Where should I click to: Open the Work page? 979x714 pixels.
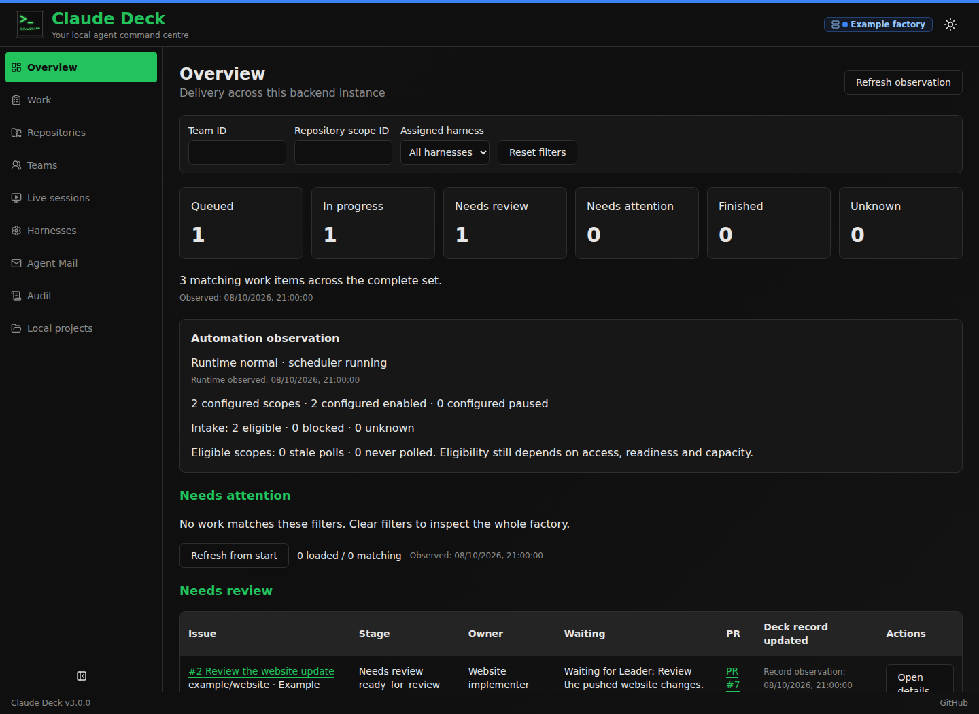point(81,100)
